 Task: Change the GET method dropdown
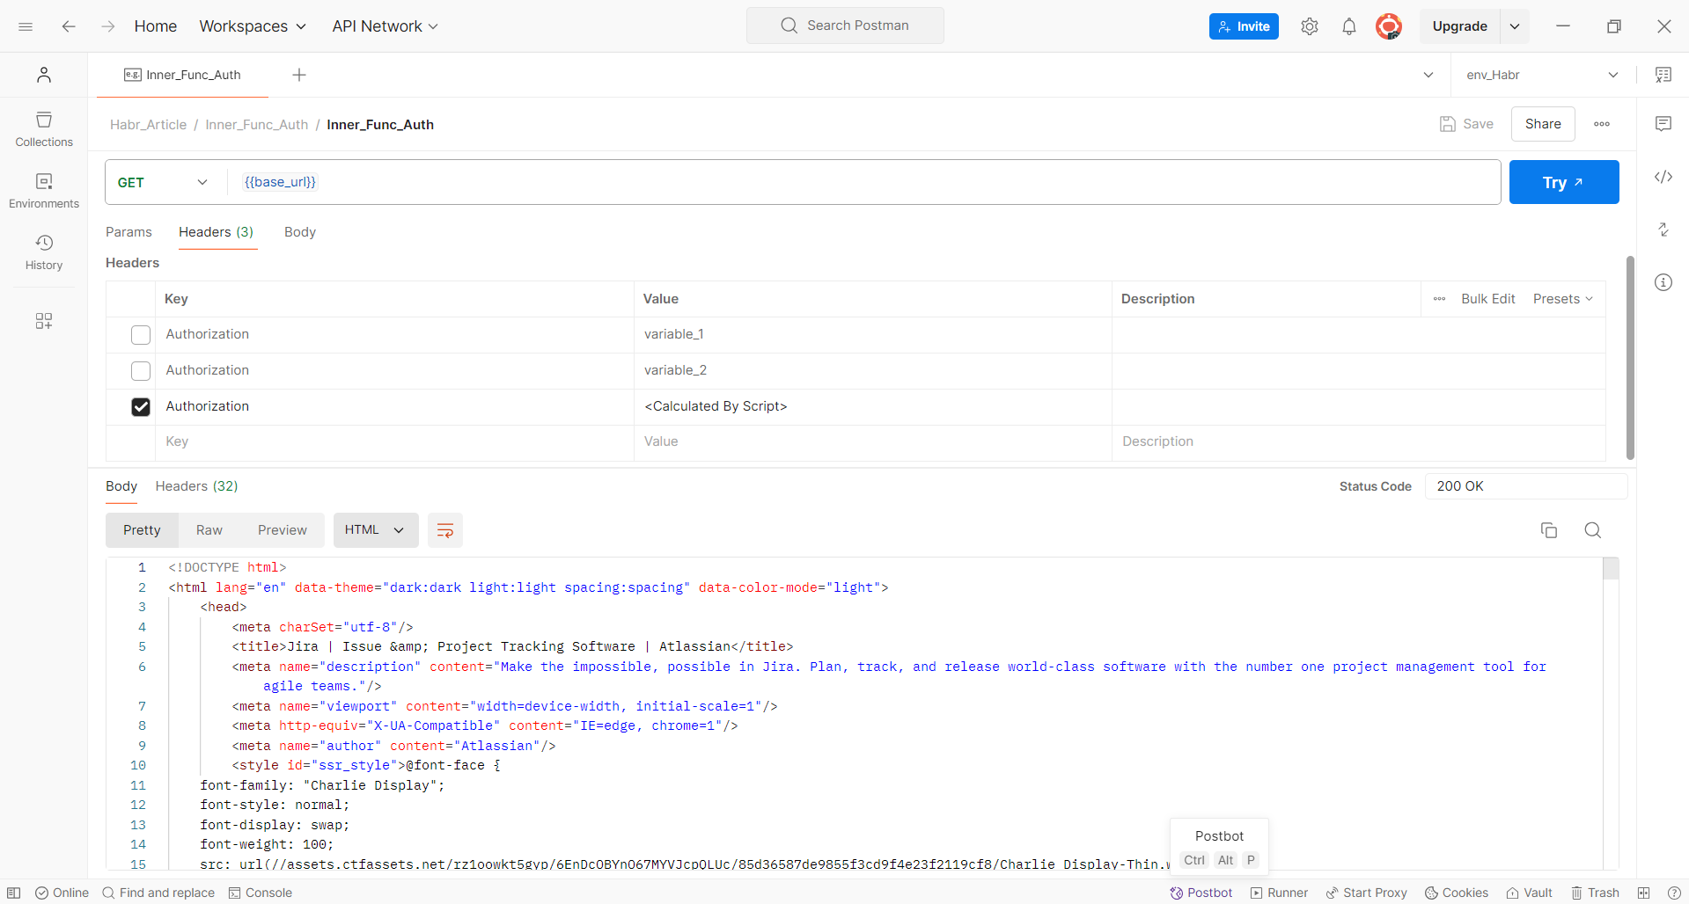[x=163, y=182]
